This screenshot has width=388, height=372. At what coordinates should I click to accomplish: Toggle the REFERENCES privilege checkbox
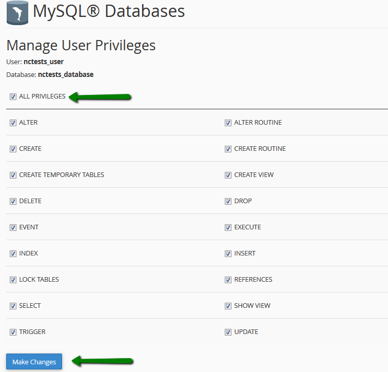pyautogui.click(x=228, y=280)
